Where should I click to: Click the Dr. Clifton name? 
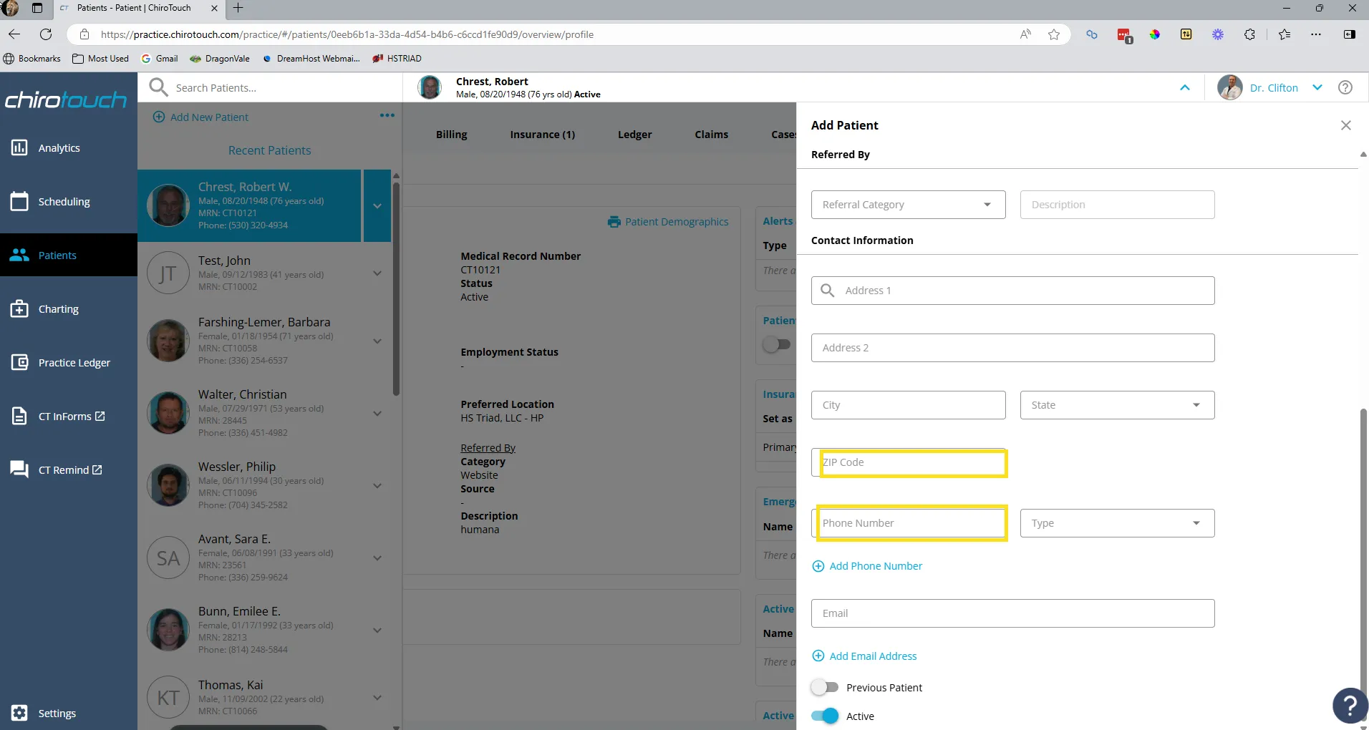tap(1274, 87)
